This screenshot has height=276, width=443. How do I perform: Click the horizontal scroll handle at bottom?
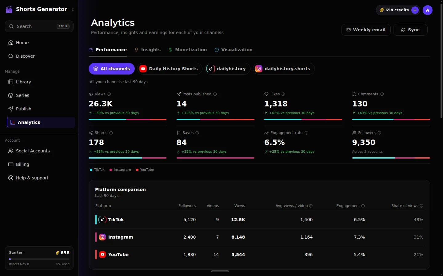click(220, 271)
